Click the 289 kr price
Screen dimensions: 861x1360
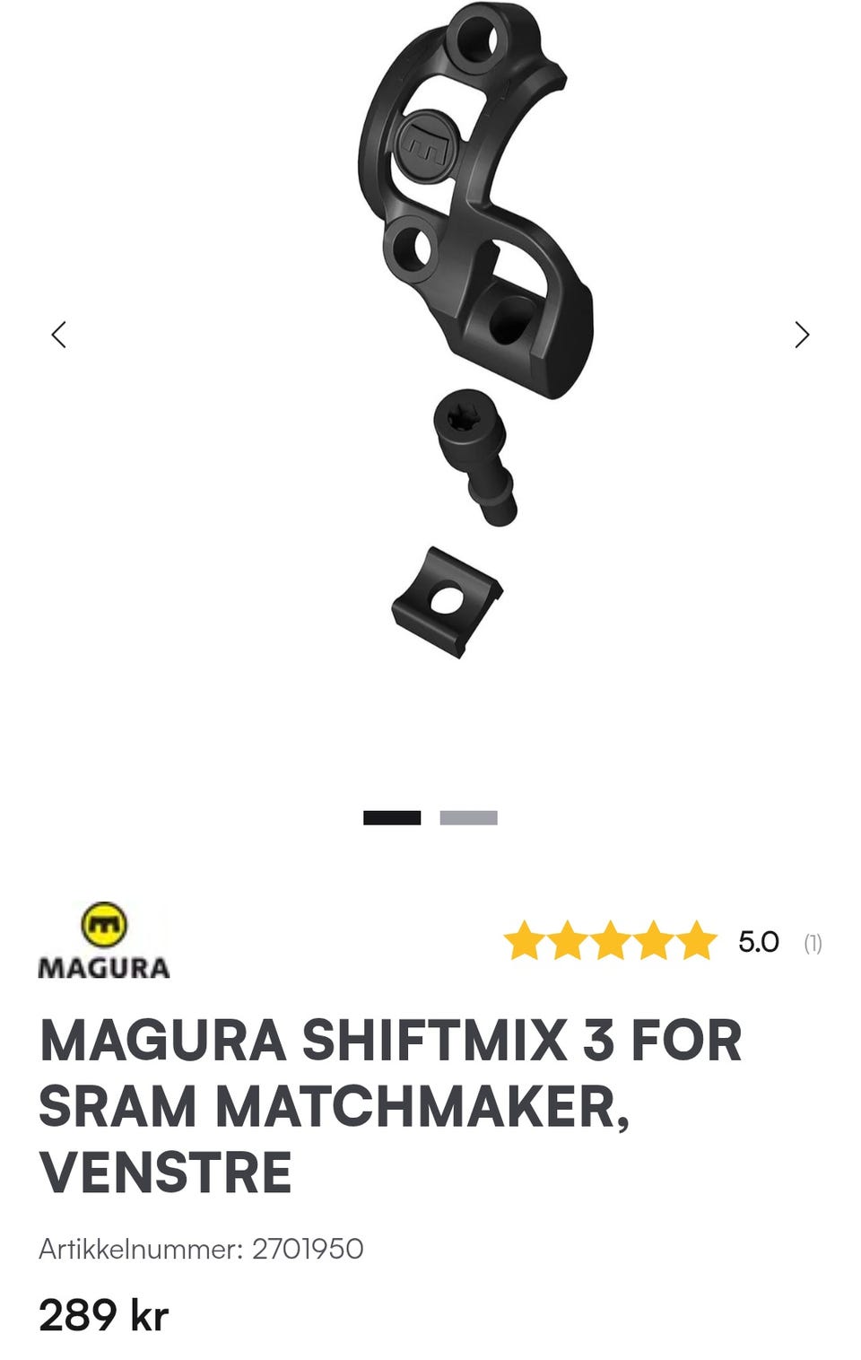point(104,1315)
